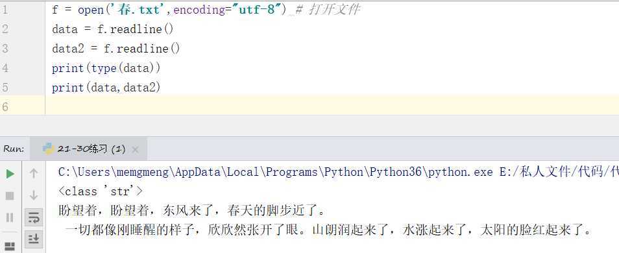Click the python.exe path in console
The width and height of the screenshot is (619, 253).
pyautogui.click(x=276, y=172)
